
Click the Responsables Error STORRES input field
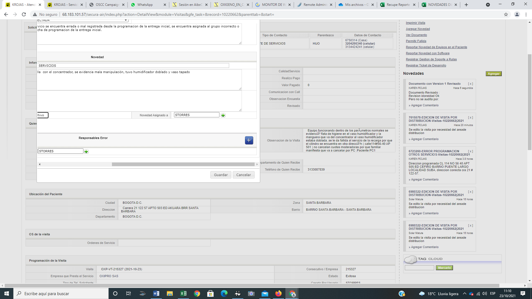pyautogui.click(x=60, y=151)
